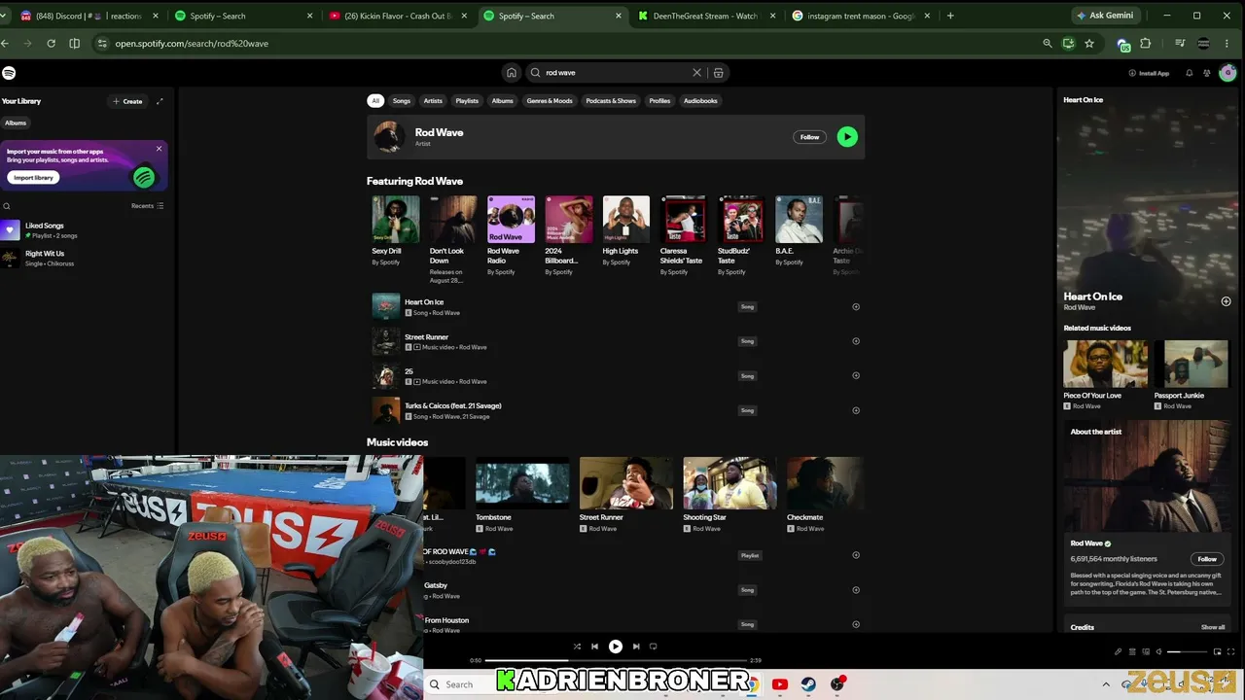Click the Install App link

1149,73
